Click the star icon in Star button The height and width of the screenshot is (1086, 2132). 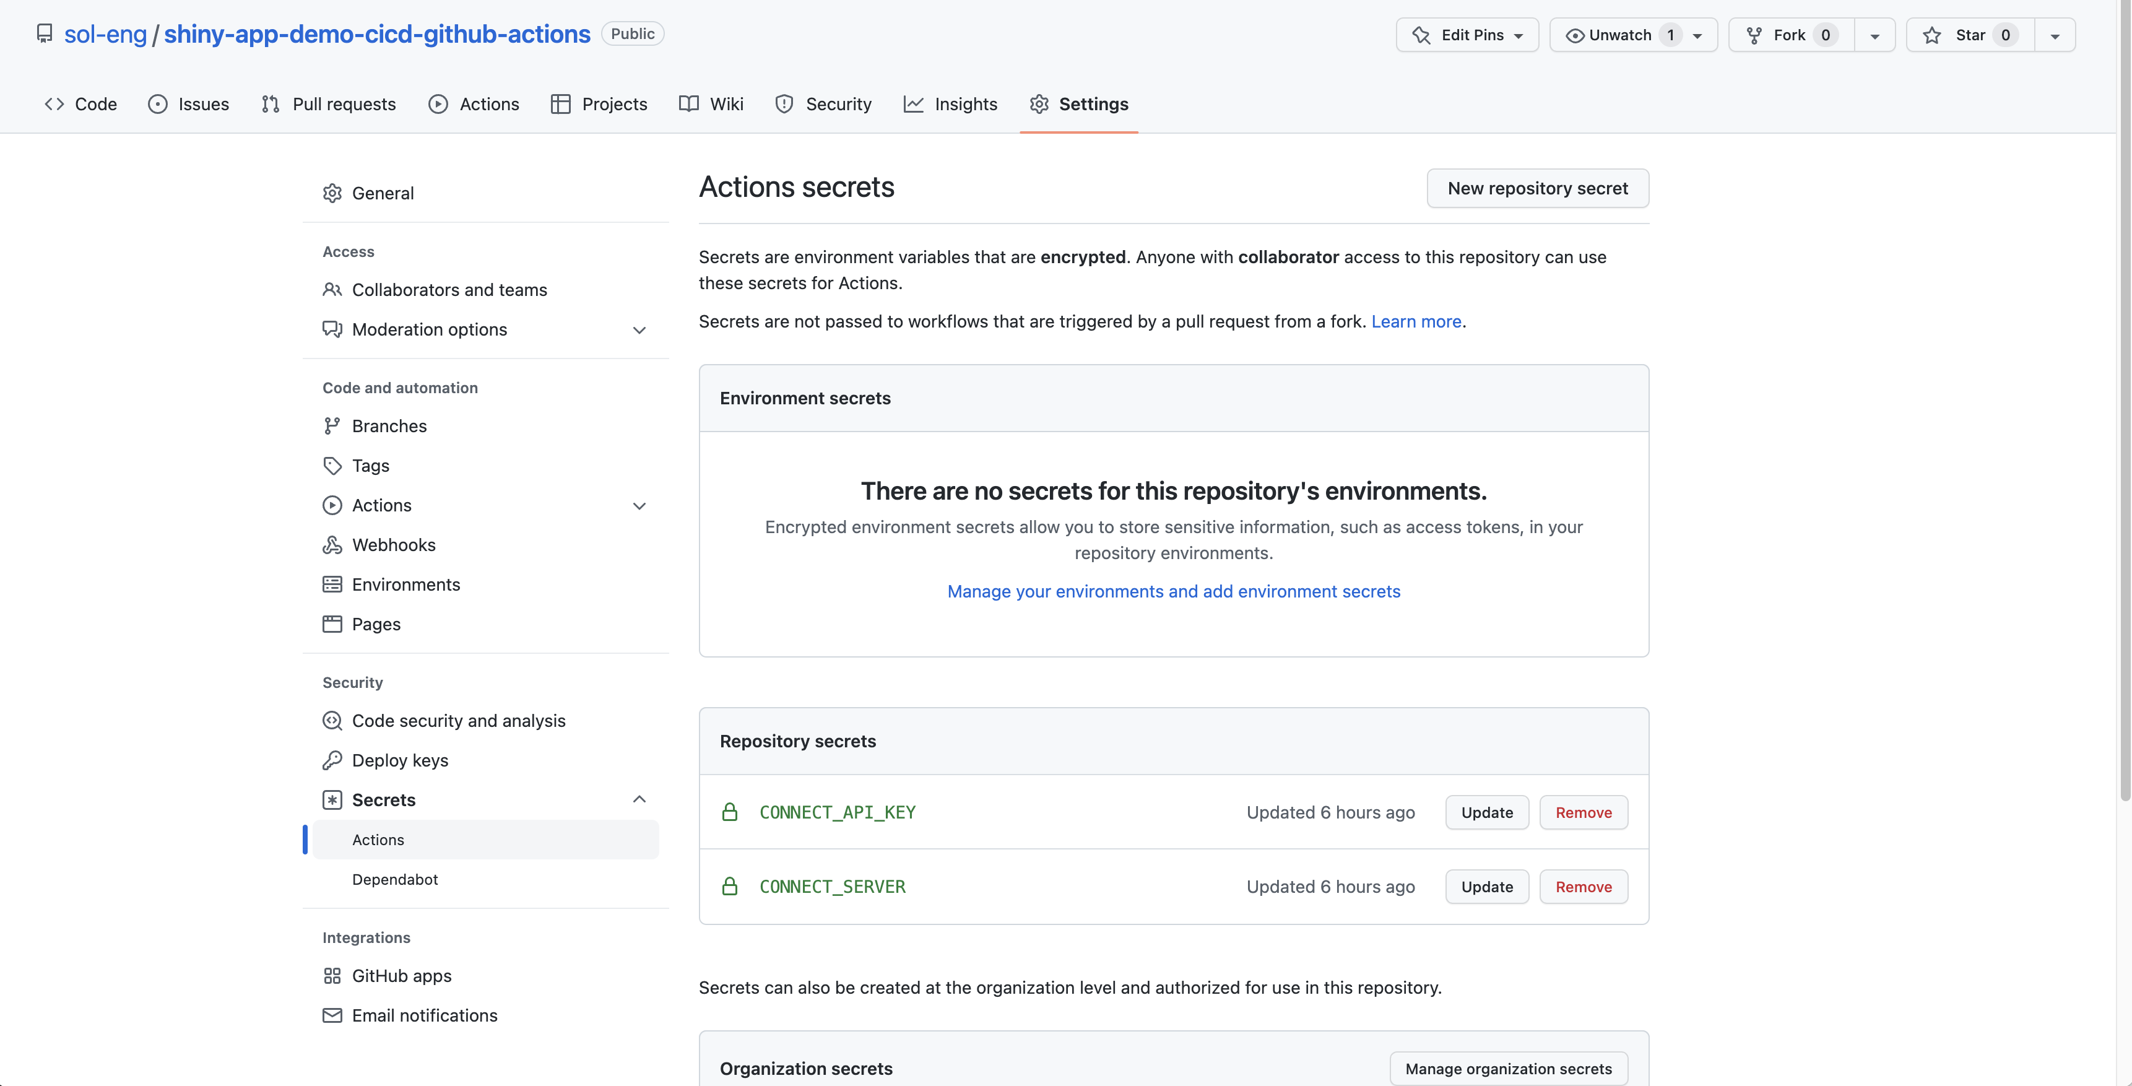coord(1931,35)
